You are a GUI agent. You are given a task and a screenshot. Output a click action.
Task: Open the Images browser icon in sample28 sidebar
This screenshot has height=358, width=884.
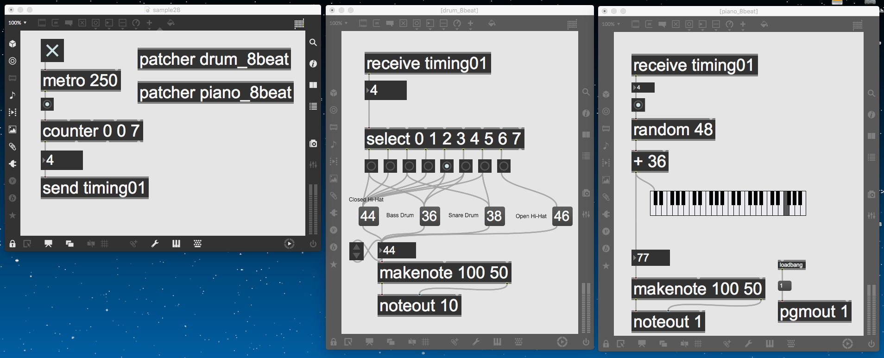tap(13, 130)
